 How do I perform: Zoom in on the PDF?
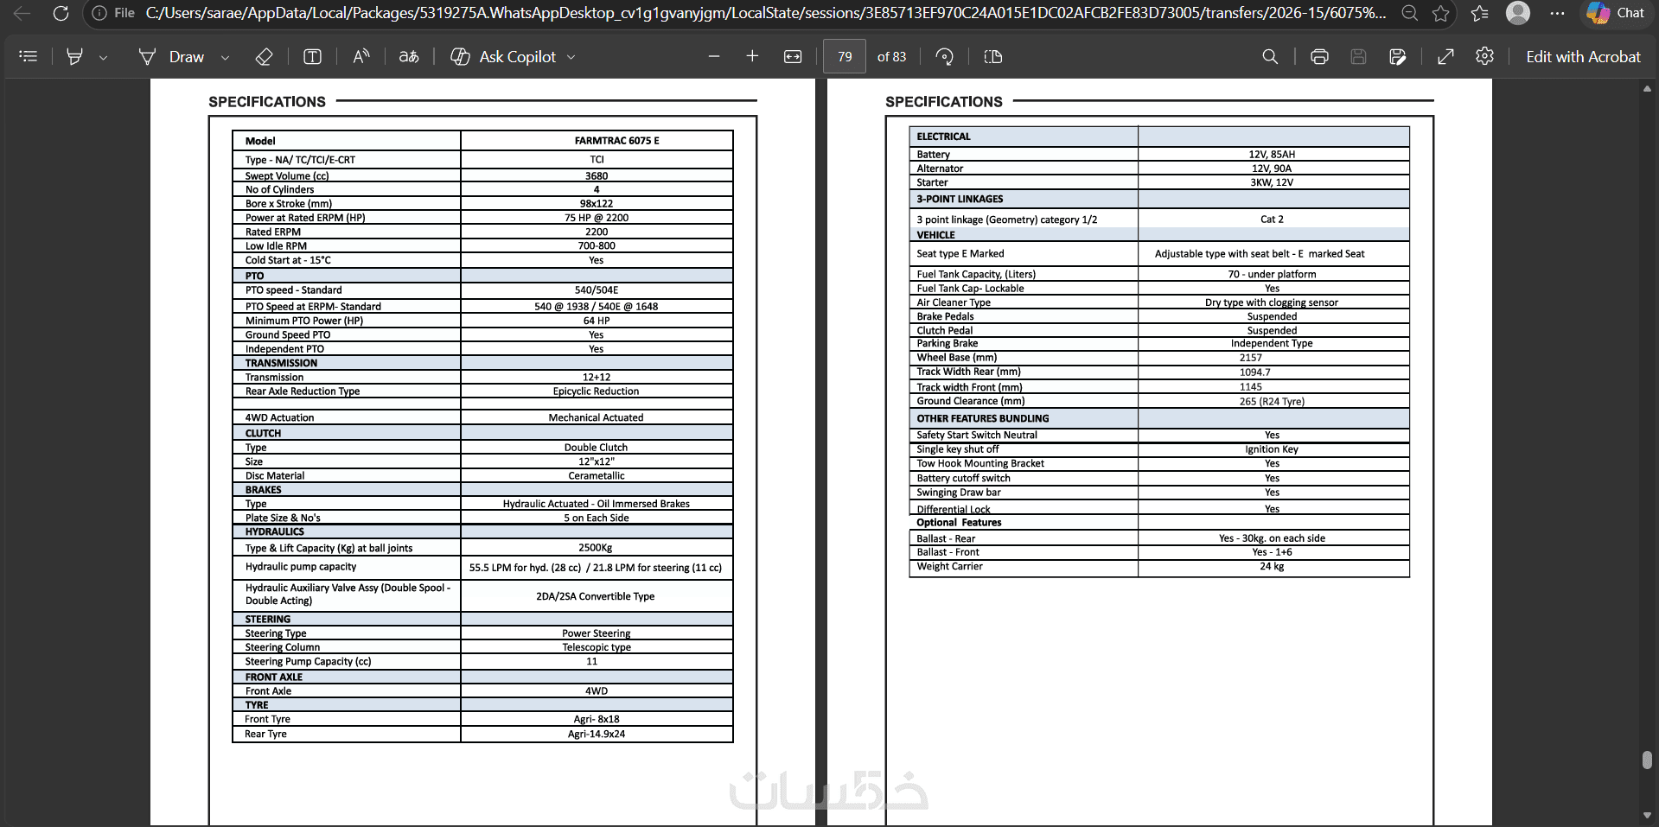click(752, 56)
